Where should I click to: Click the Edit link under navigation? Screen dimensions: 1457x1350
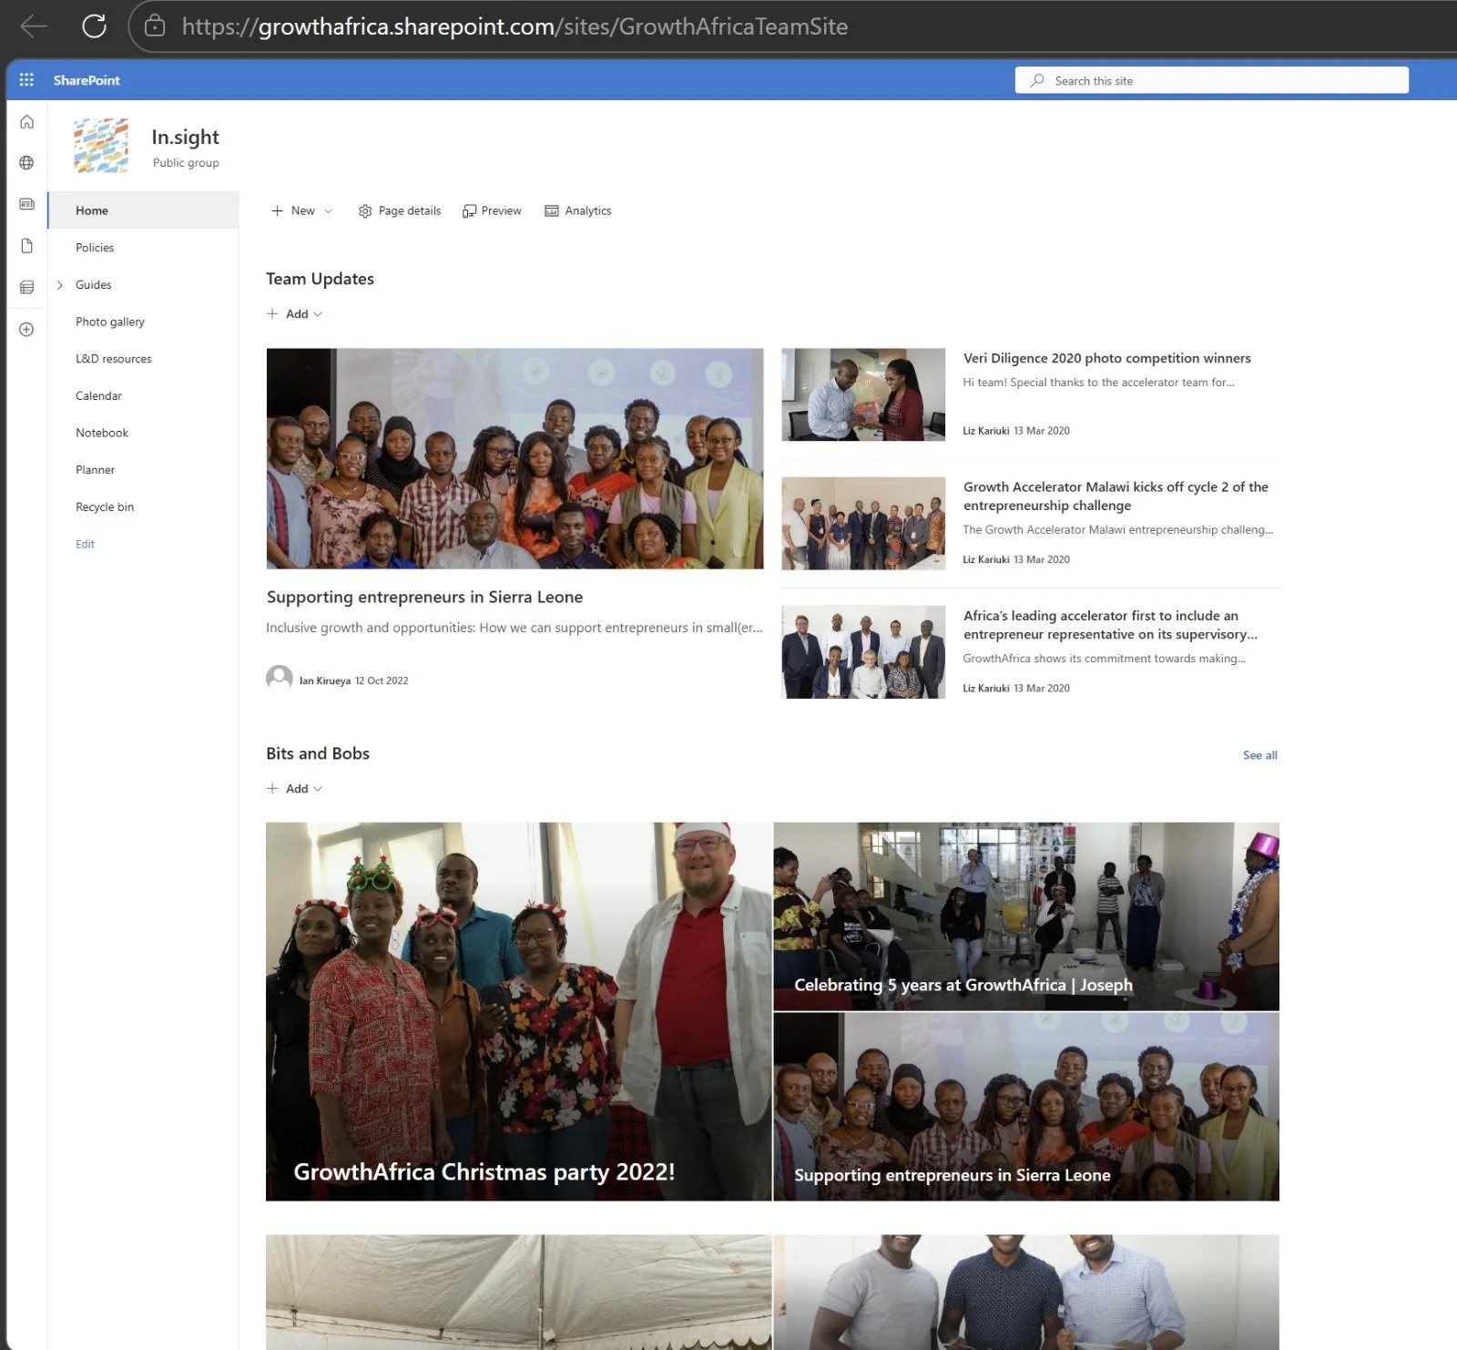click(85, 545)
